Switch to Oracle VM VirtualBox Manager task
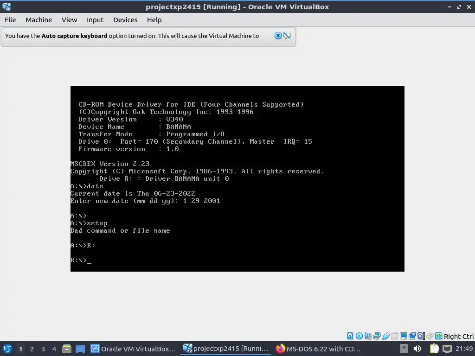The height and width of the screenshot is (356, 475). (x=133, y=349)
